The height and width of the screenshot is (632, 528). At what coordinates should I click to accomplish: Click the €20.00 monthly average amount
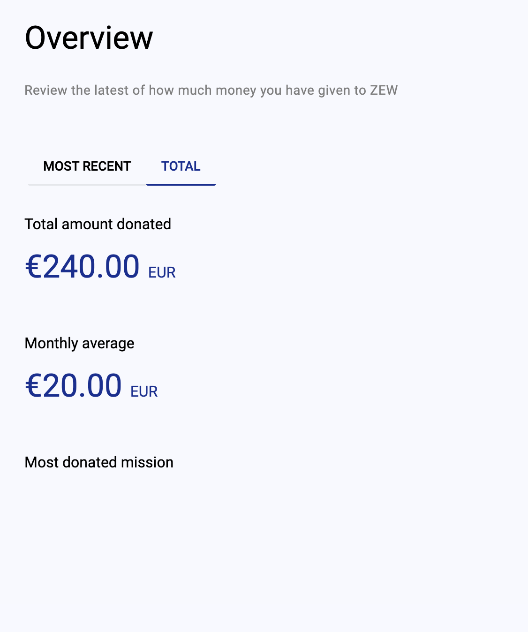coord(74,385)
